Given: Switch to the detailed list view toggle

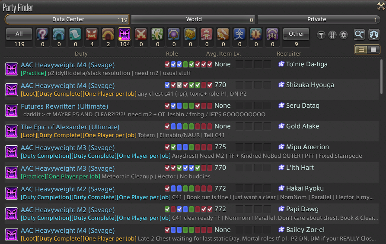Looking at the screenshot, I should coord(373,50).
